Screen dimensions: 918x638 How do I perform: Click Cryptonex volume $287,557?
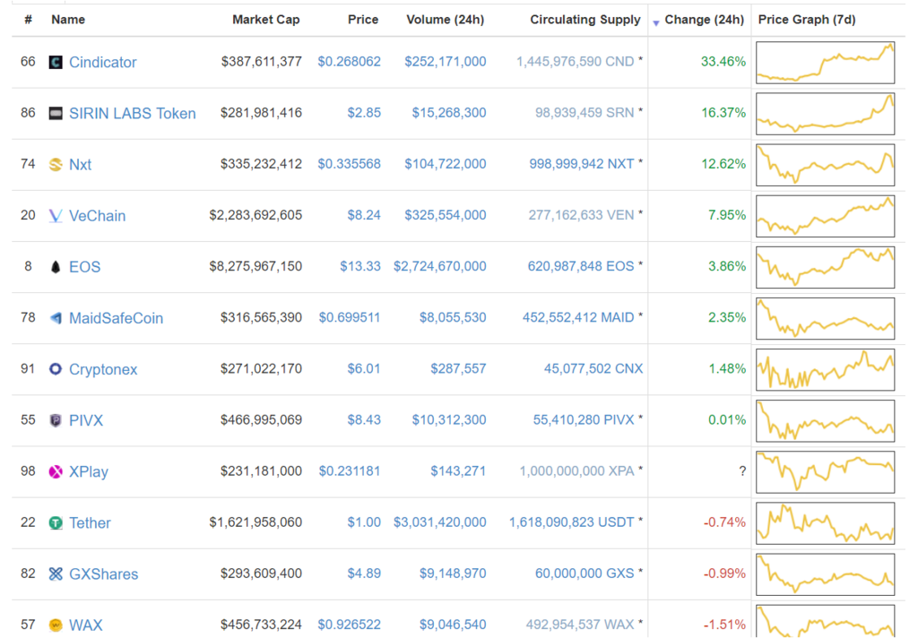(458, 369)
